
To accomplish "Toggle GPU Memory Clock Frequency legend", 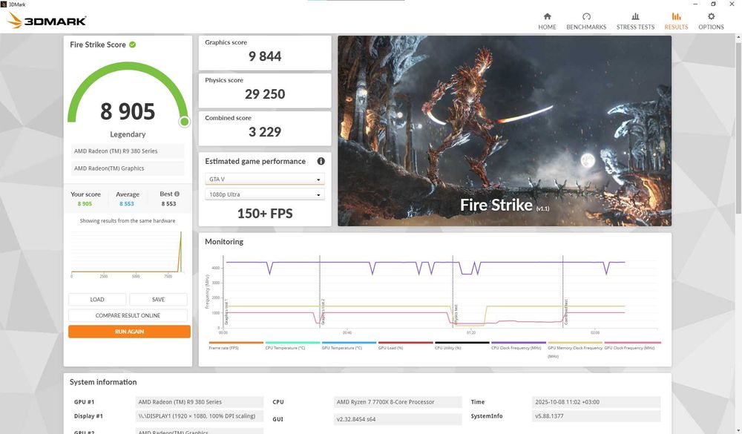I will [575, 349].
